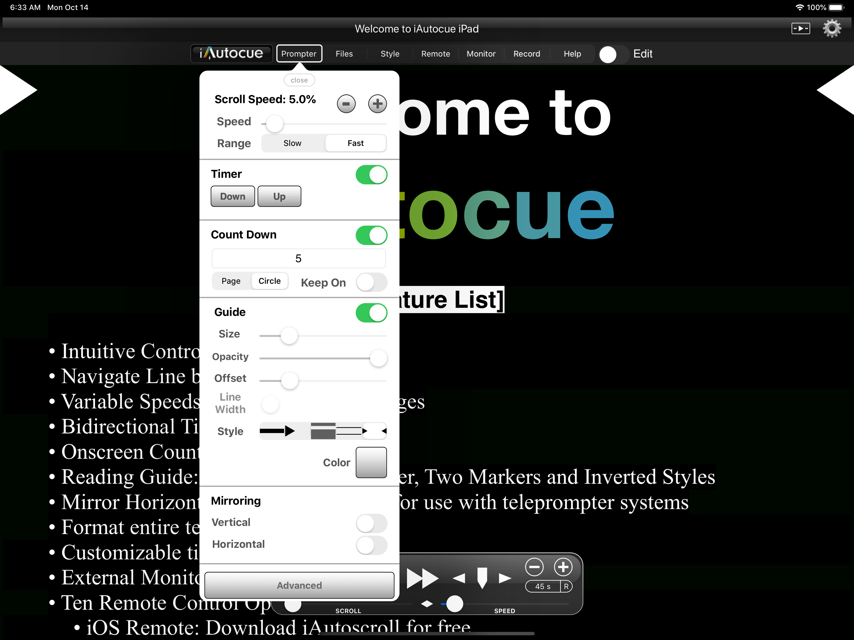
Task: Set the timer to count Up
Action: (279, 196)
